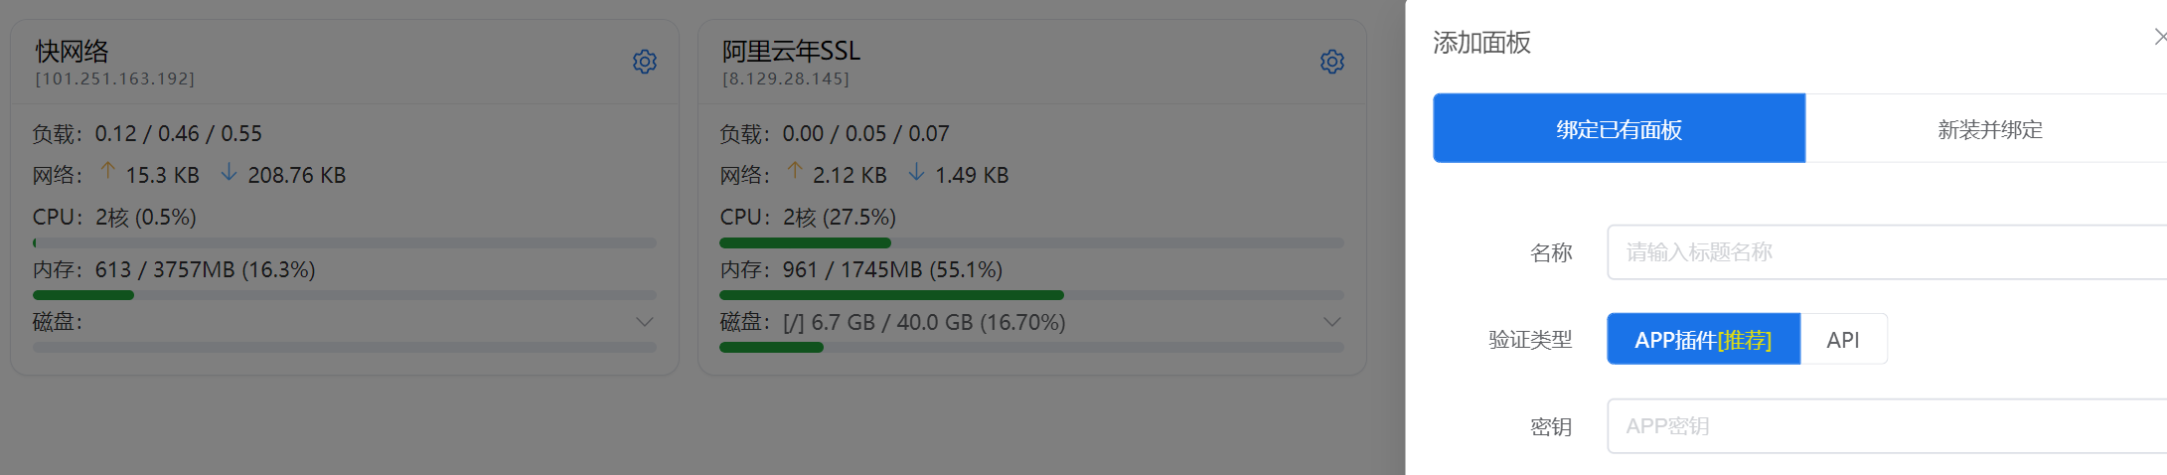Screen dimensions: 2167x475
Task: Click the download arrow icon in 快网络 card
Action: (229, 173)
